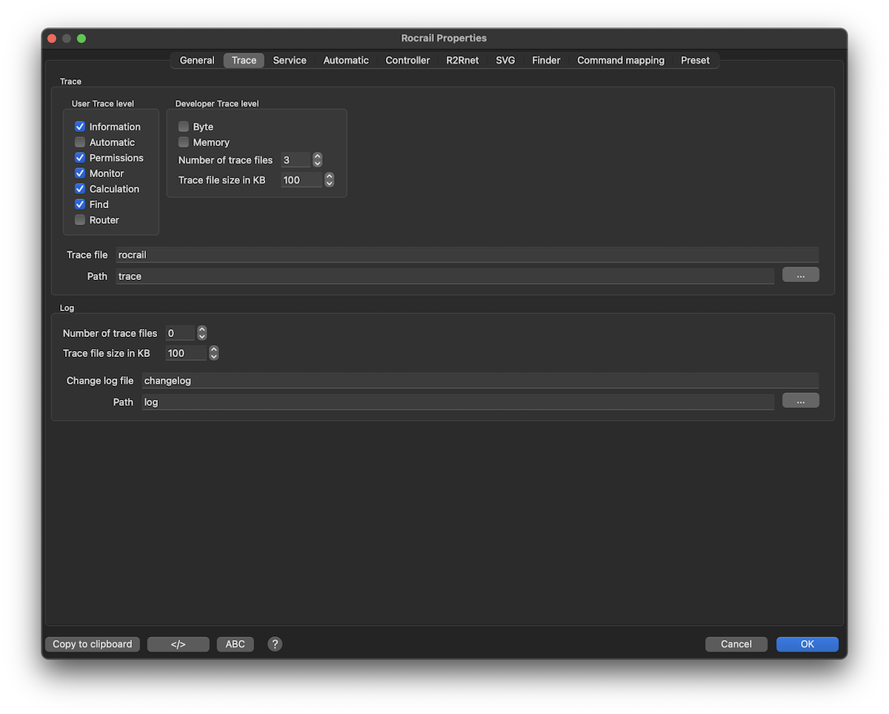Open the Command mapping tab

[x=620, y=61]
